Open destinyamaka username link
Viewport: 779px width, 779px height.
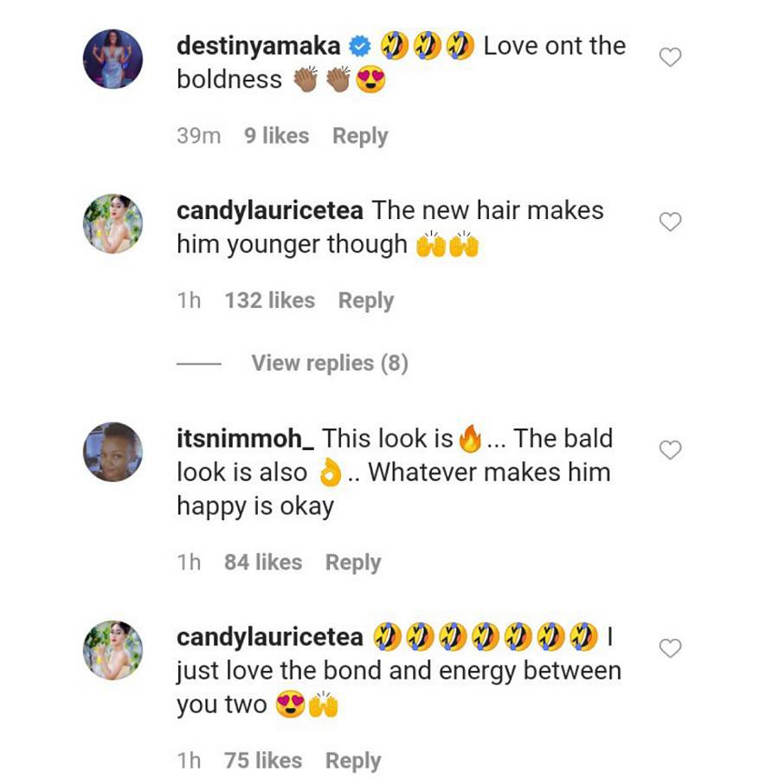click(x=258, y=47)
